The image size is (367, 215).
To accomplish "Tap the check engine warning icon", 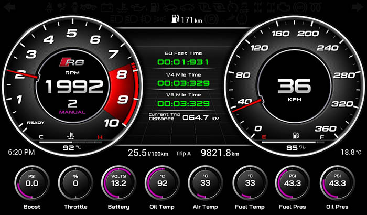I will [x=284, y=7].
